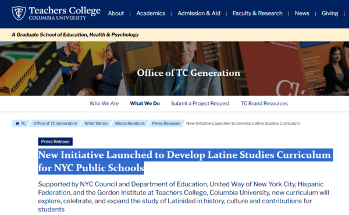Click the Press Release tag label
The width and height of the screenshot is (349, 215).
pos(55,142)
